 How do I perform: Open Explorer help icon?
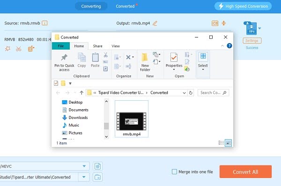[x=229, y=46]
